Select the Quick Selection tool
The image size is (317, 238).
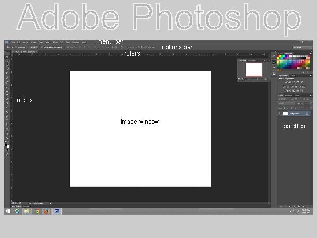point(7,70)
